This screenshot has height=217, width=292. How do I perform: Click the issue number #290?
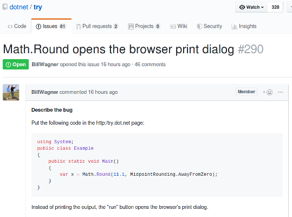click(251, 49)
